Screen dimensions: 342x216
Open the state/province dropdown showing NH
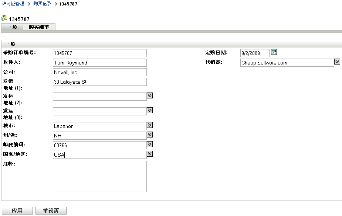tap(150, 135)
